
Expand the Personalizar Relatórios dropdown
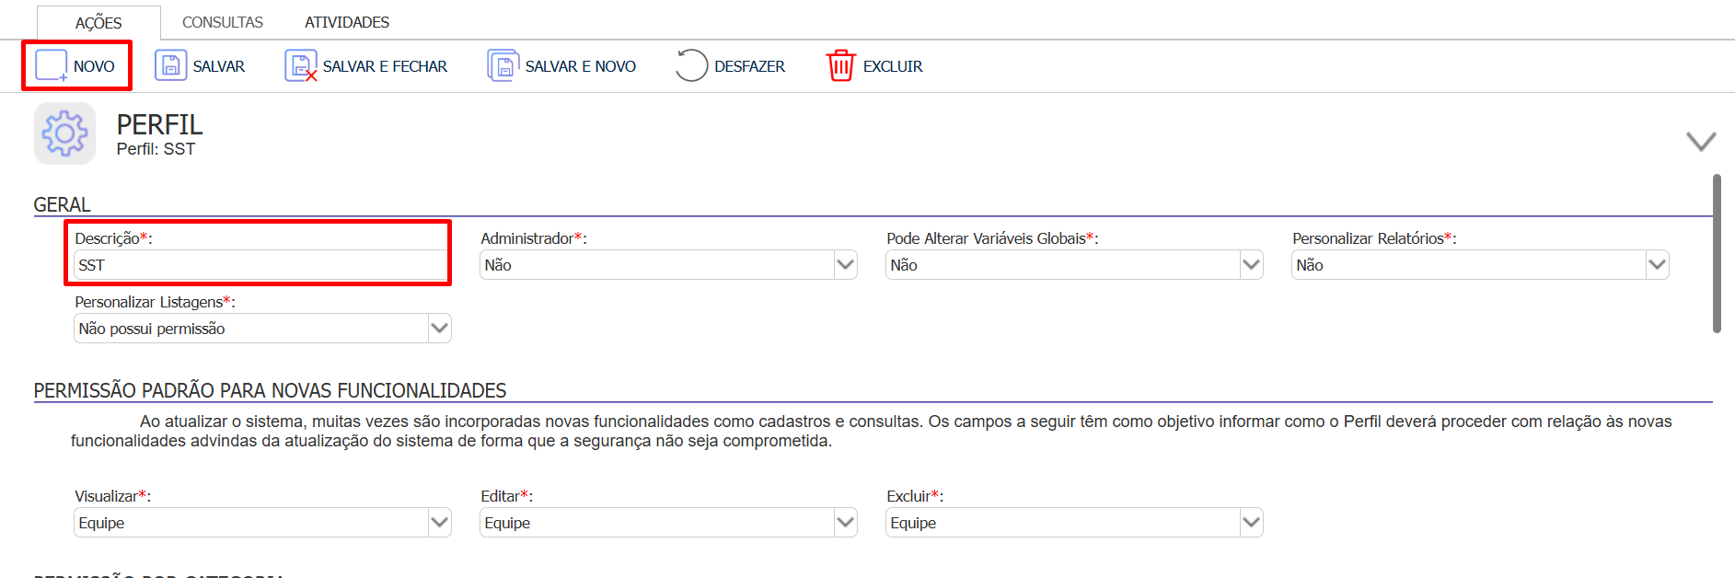[1480, 265]
